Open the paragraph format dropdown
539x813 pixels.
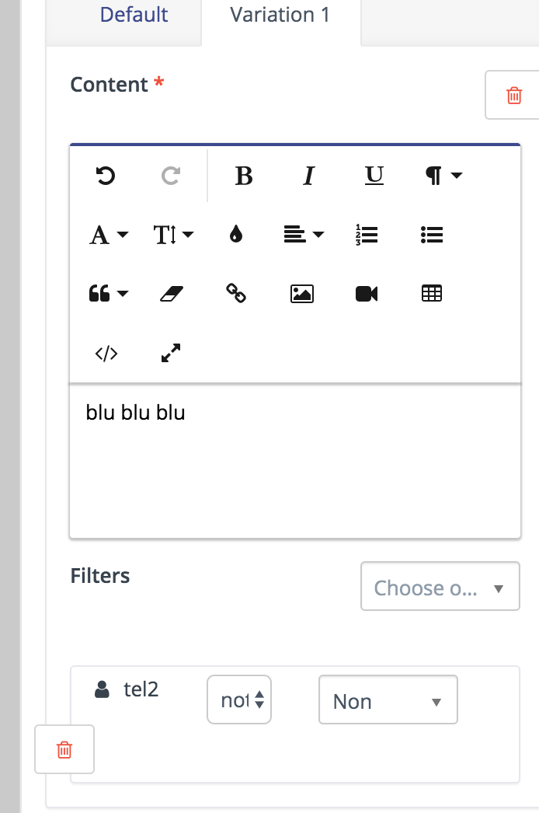tap(442, 176)
